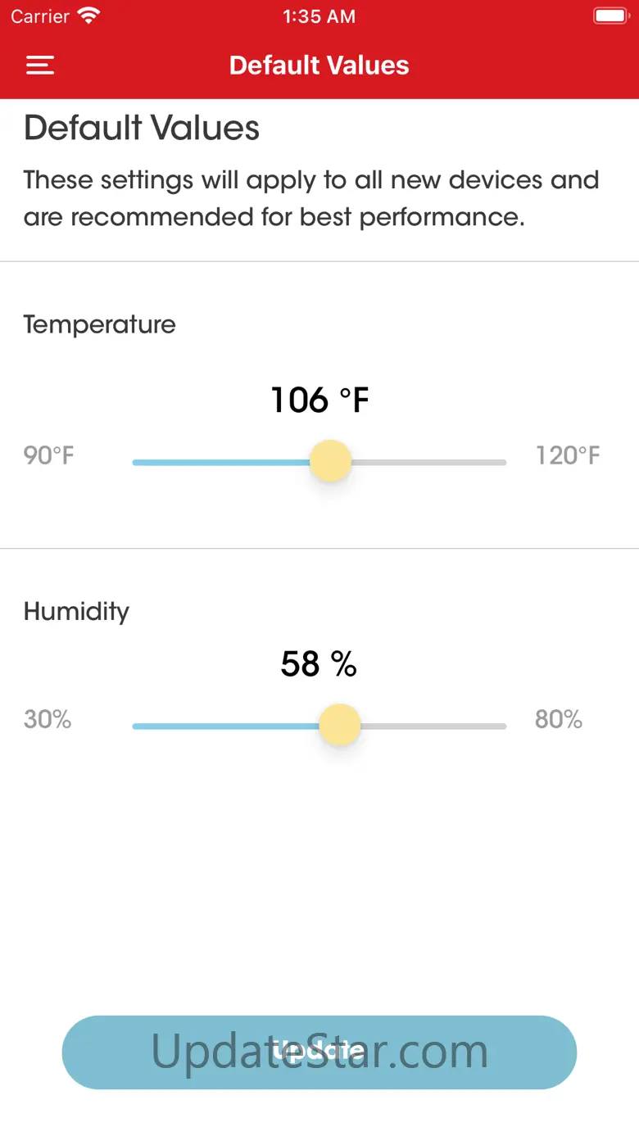Click the 30% minimum humidity label

coord(48,720)
